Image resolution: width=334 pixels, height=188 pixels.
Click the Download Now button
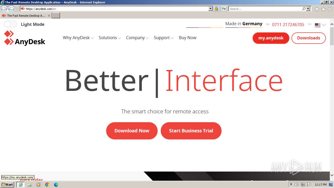[x=132, y=131]
